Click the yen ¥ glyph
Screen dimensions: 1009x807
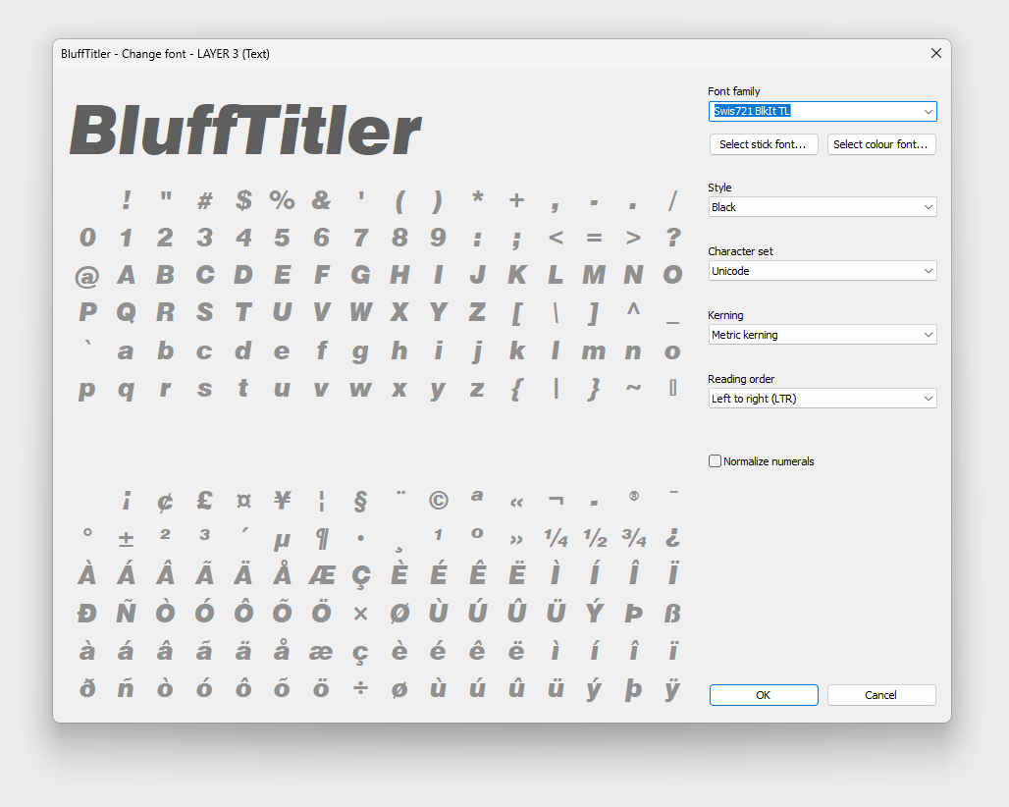coord(282,500)
